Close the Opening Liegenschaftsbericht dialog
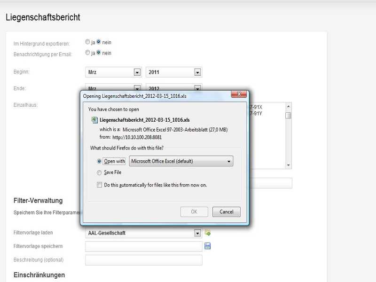Viewport: 376px width, 282px height. [x=239, y=94]
